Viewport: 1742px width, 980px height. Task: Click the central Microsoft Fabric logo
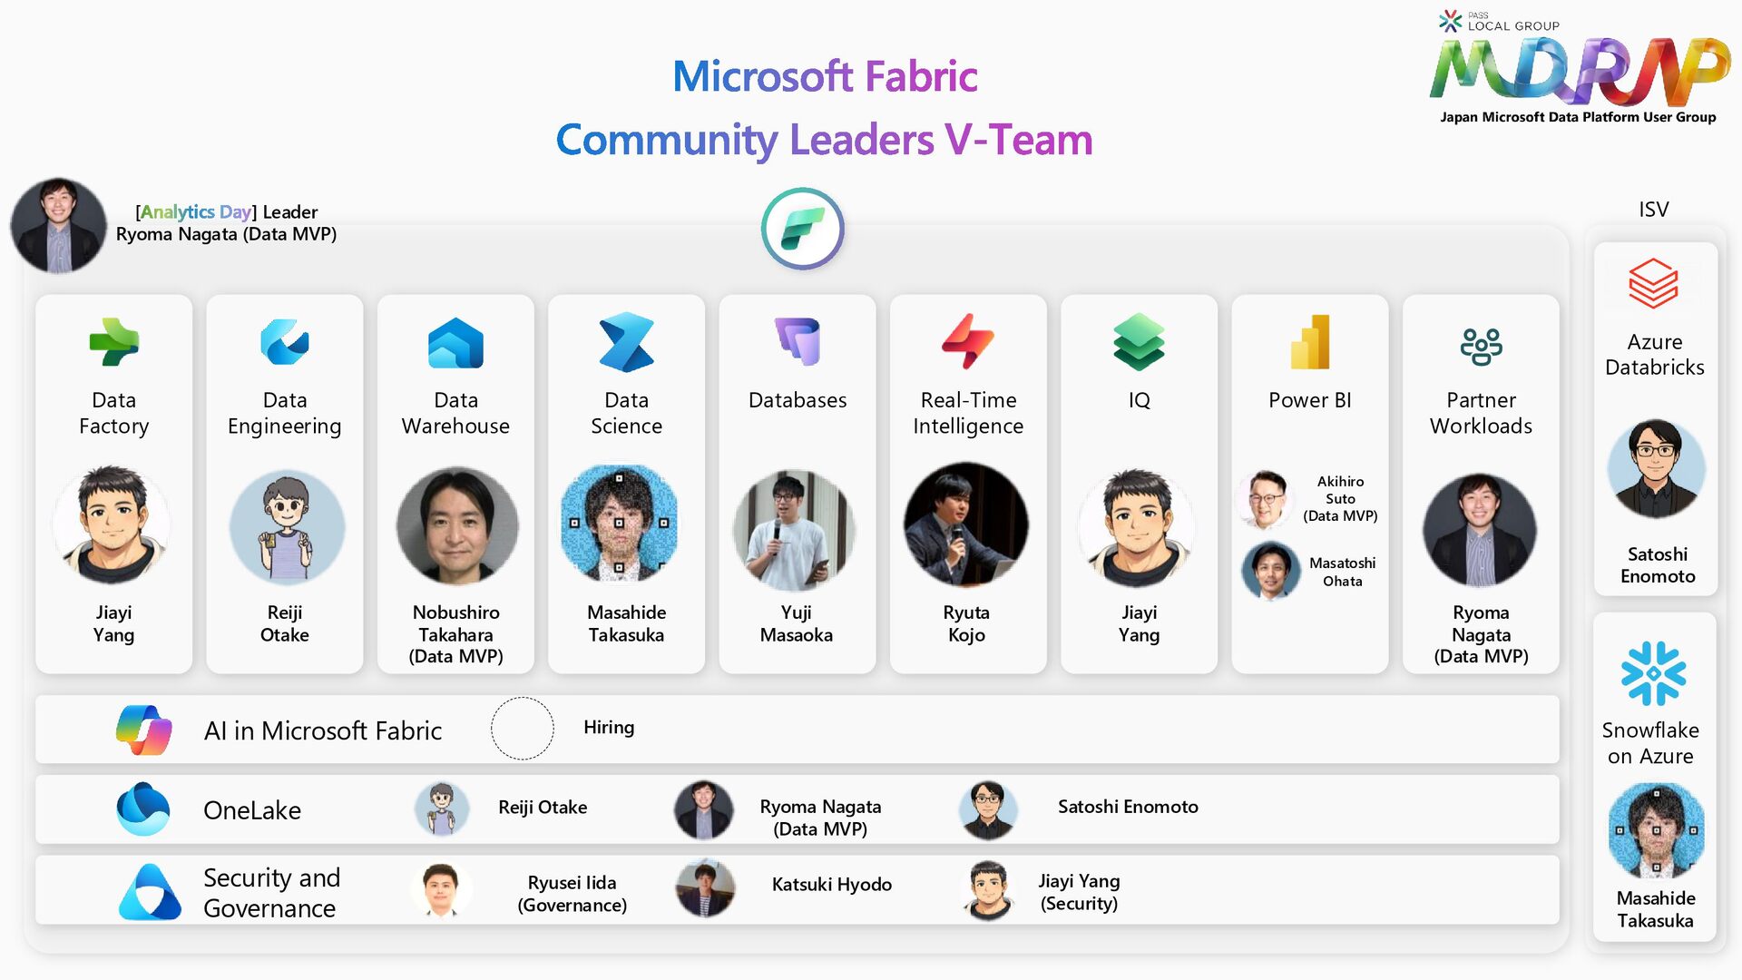click(x=803, y=229)
